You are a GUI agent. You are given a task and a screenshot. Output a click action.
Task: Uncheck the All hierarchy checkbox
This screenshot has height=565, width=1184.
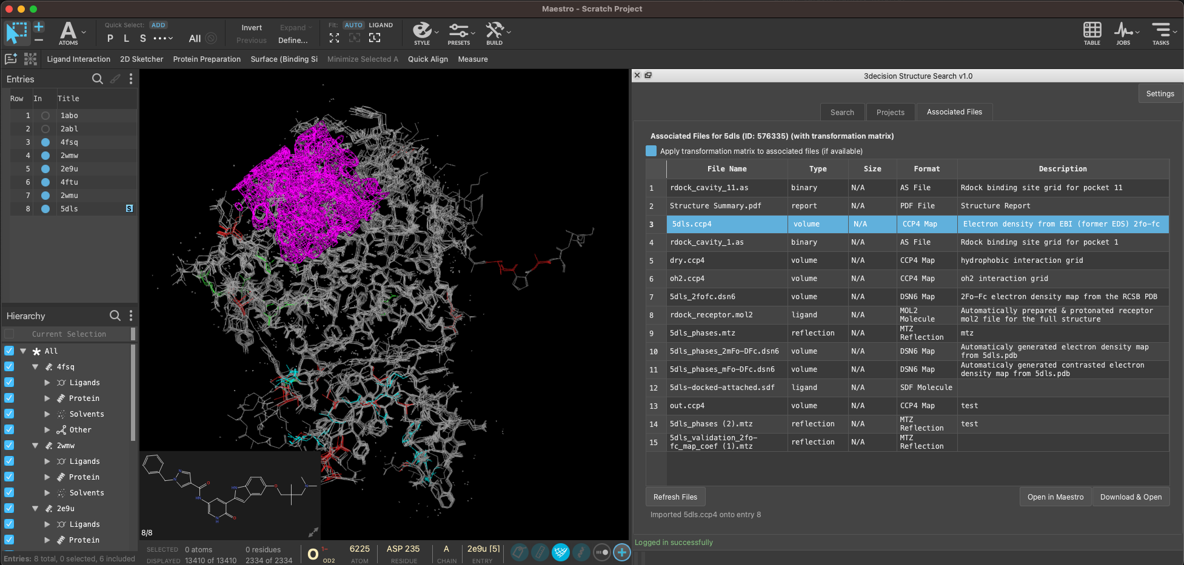(x=9, y=351)
